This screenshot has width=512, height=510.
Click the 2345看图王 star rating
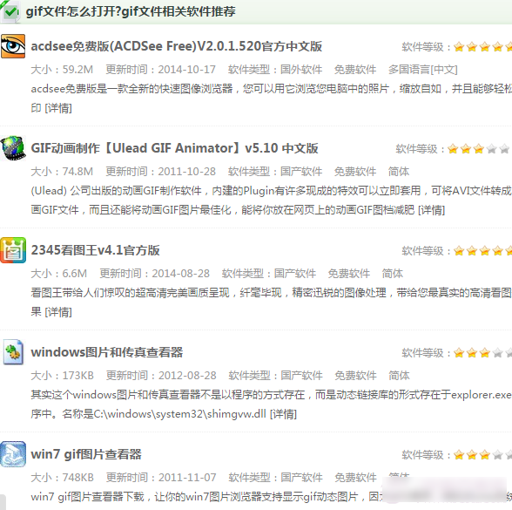click(482, 251)
